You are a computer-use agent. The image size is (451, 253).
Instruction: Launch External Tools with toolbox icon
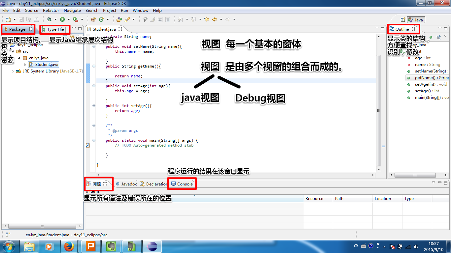(x=76, y=19)
